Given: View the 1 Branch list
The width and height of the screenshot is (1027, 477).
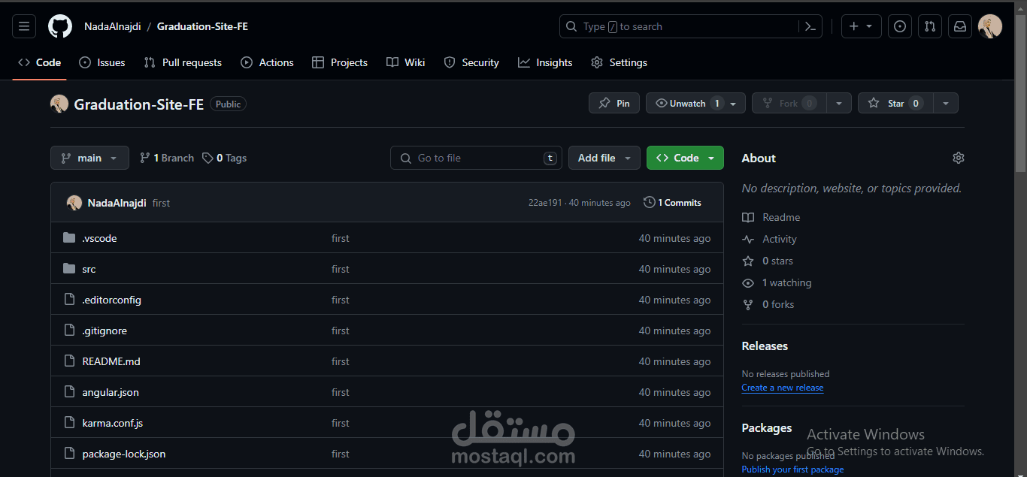Looking at the screenshot, I should click(x=167, y=158).
